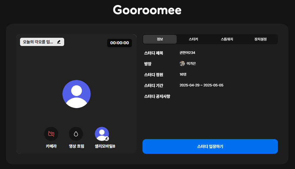Switch to the 정보 tab

click(x=160, y=39)
